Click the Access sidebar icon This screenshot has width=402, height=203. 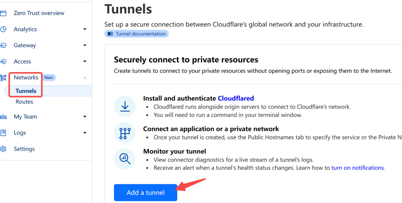pyautogui.click(x=3, y=61)
